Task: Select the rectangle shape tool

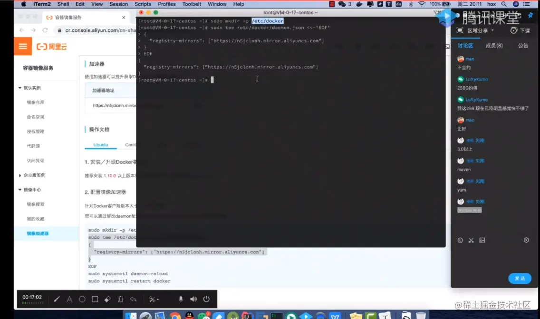Action: pos(95,299)
